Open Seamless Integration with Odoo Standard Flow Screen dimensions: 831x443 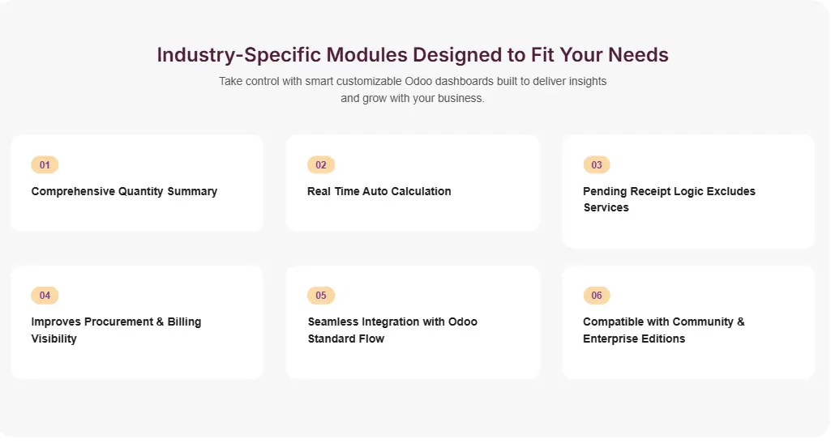tap(392, 330)
